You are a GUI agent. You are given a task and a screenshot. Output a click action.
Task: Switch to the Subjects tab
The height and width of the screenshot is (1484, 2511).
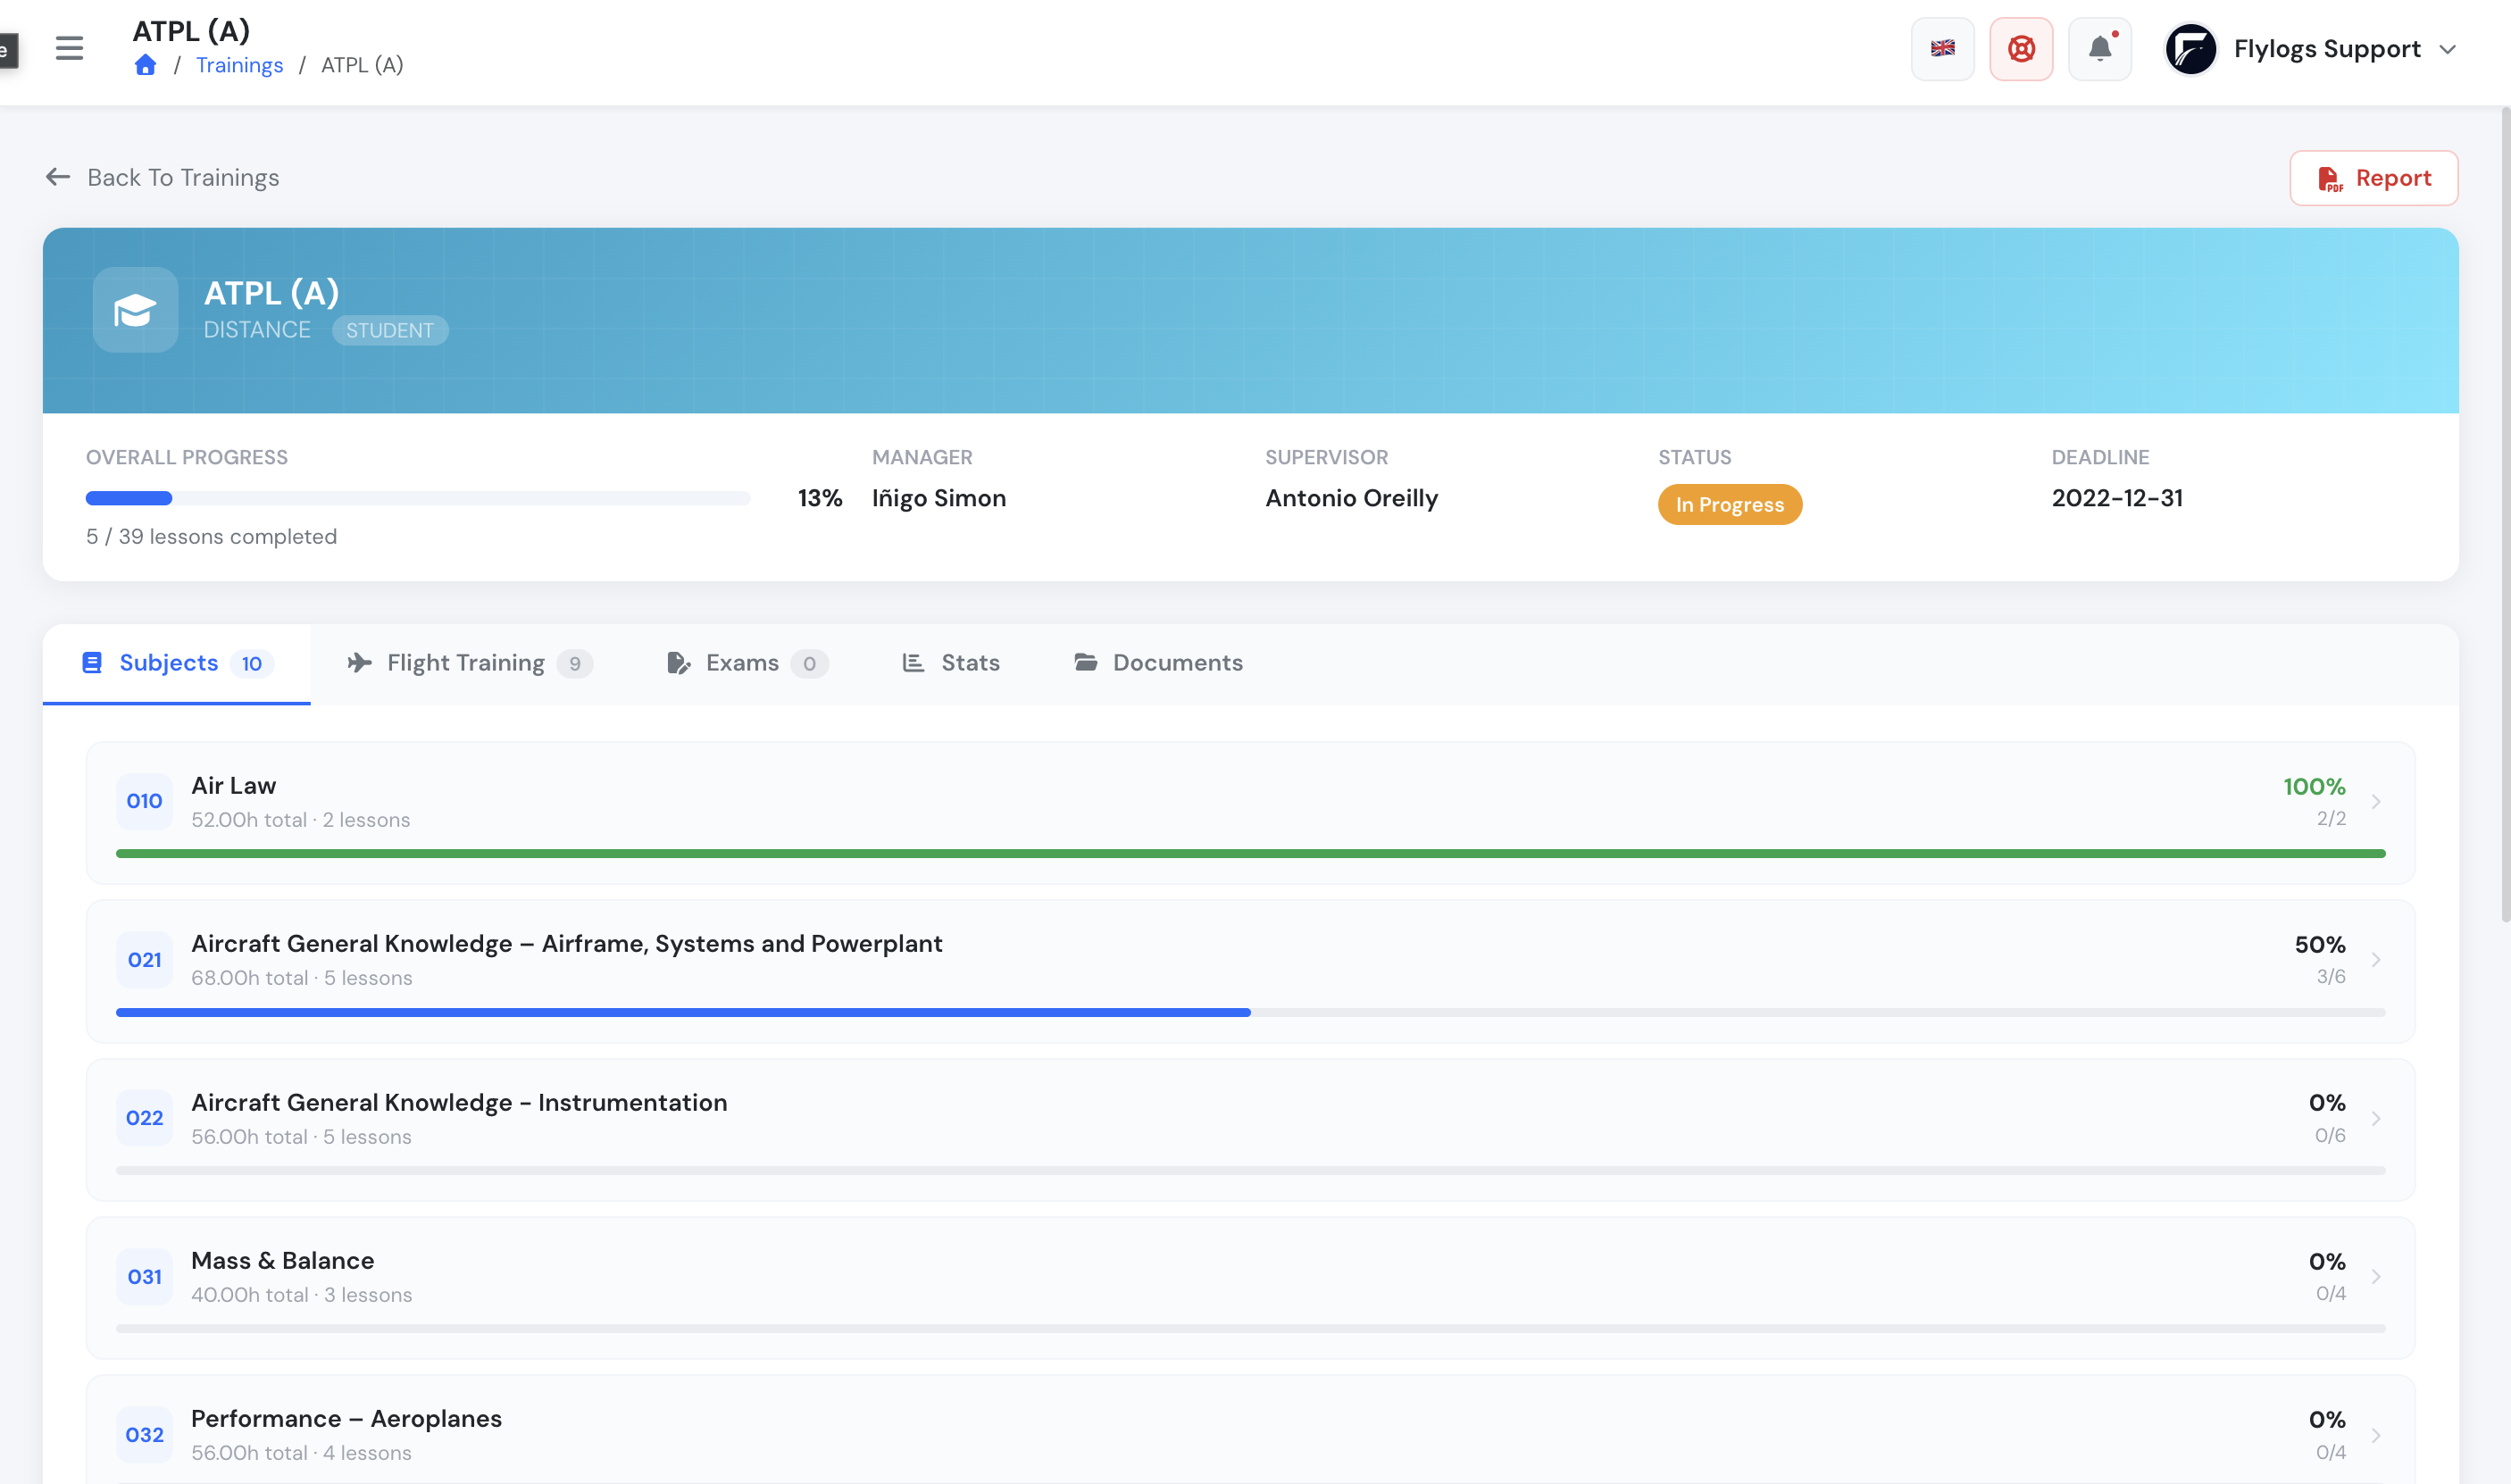pos(177,663)
